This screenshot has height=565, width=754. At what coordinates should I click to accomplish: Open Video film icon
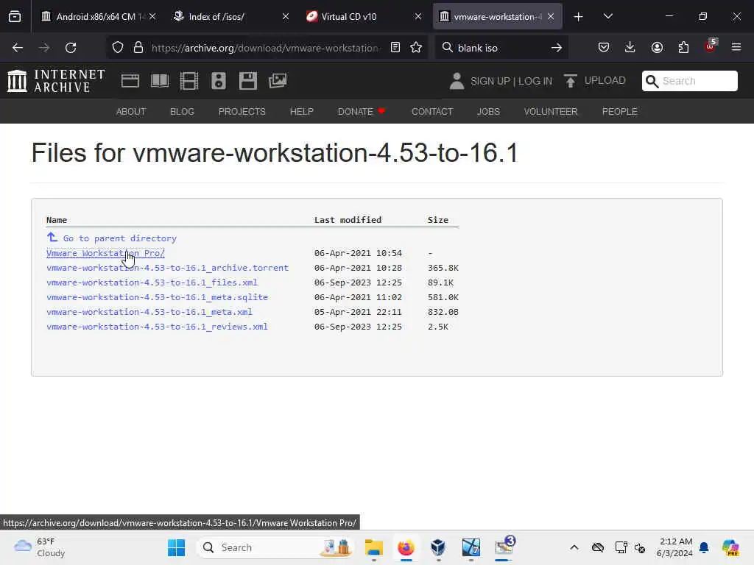pyautogui.click(x=189, y=81)
